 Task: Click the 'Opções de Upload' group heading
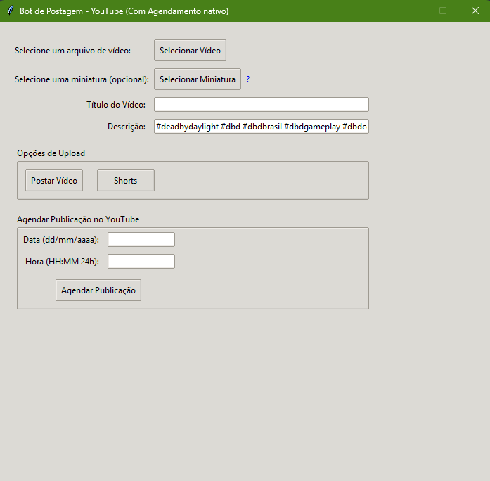tap(51, 153)
